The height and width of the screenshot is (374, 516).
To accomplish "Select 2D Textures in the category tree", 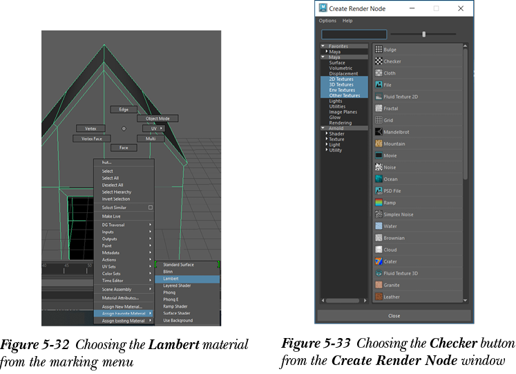I will pos(341,80).
